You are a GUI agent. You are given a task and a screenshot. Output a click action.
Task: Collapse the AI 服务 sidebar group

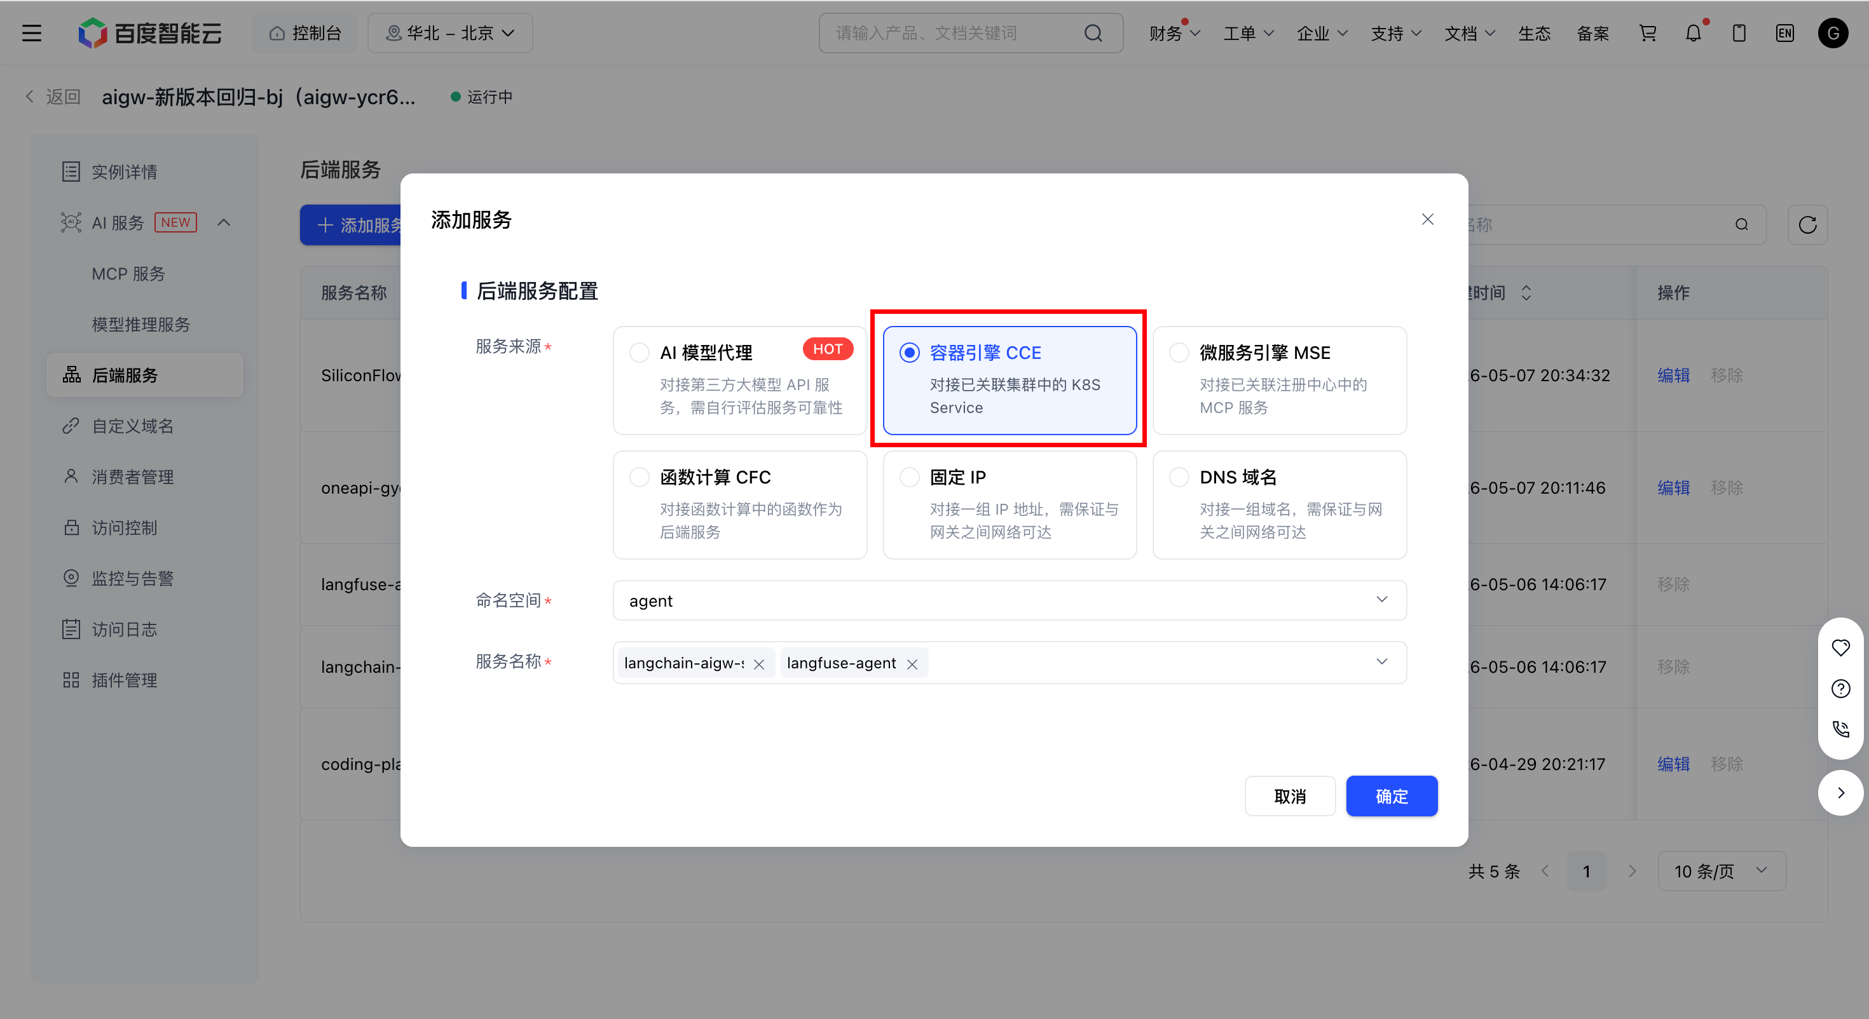[224, 222]
